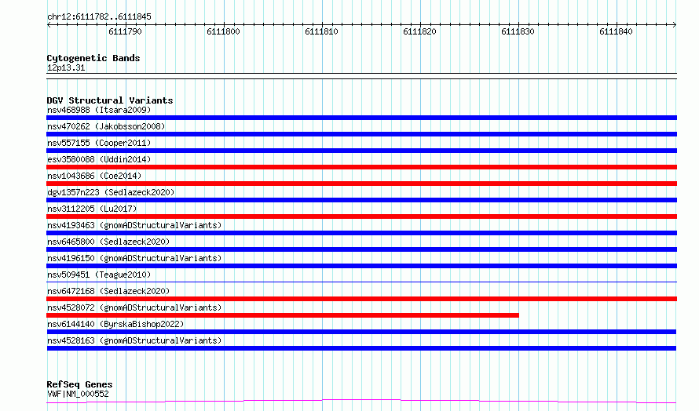The image size is (699, 411).
Task: Open nsv4196150 (gnomADStructuralVariants) entry
Action: click(134, 258)
